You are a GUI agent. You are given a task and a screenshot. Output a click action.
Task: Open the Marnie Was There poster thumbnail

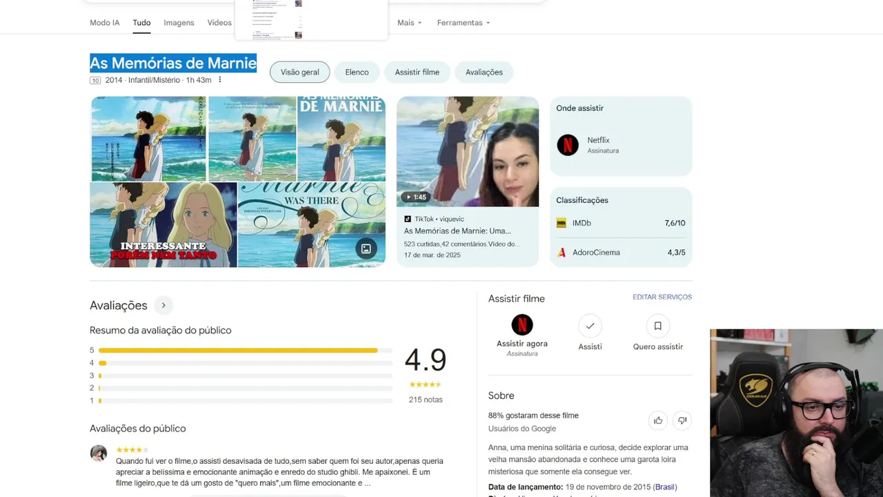[311, 224]
